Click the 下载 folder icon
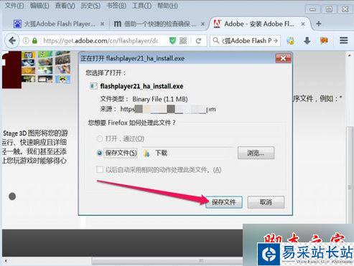The height and width of the screenshot is (266, 354). pos(146,153)
